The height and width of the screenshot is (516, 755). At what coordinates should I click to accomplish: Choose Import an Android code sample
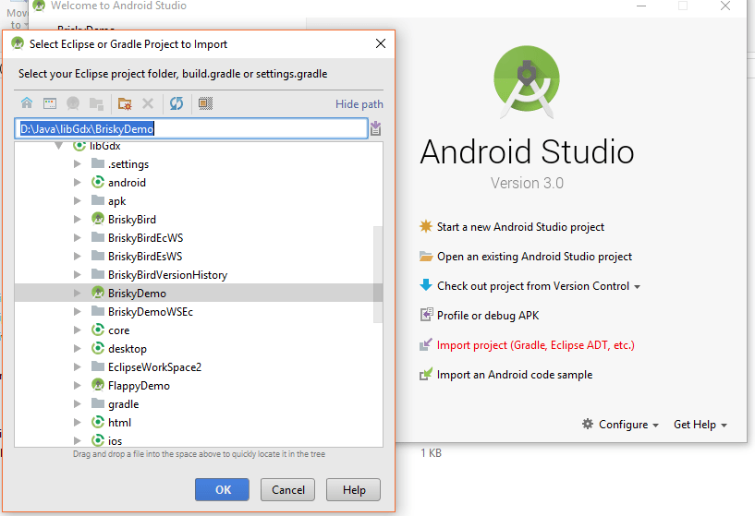point(514,375)
